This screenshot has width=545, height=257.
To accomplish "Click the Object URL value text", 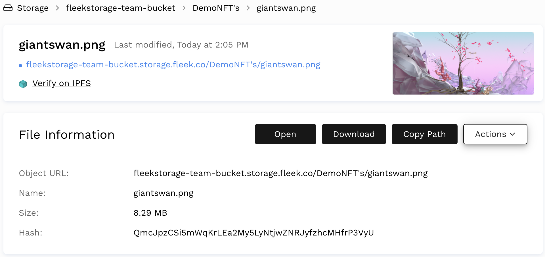I will pos(280,173).
